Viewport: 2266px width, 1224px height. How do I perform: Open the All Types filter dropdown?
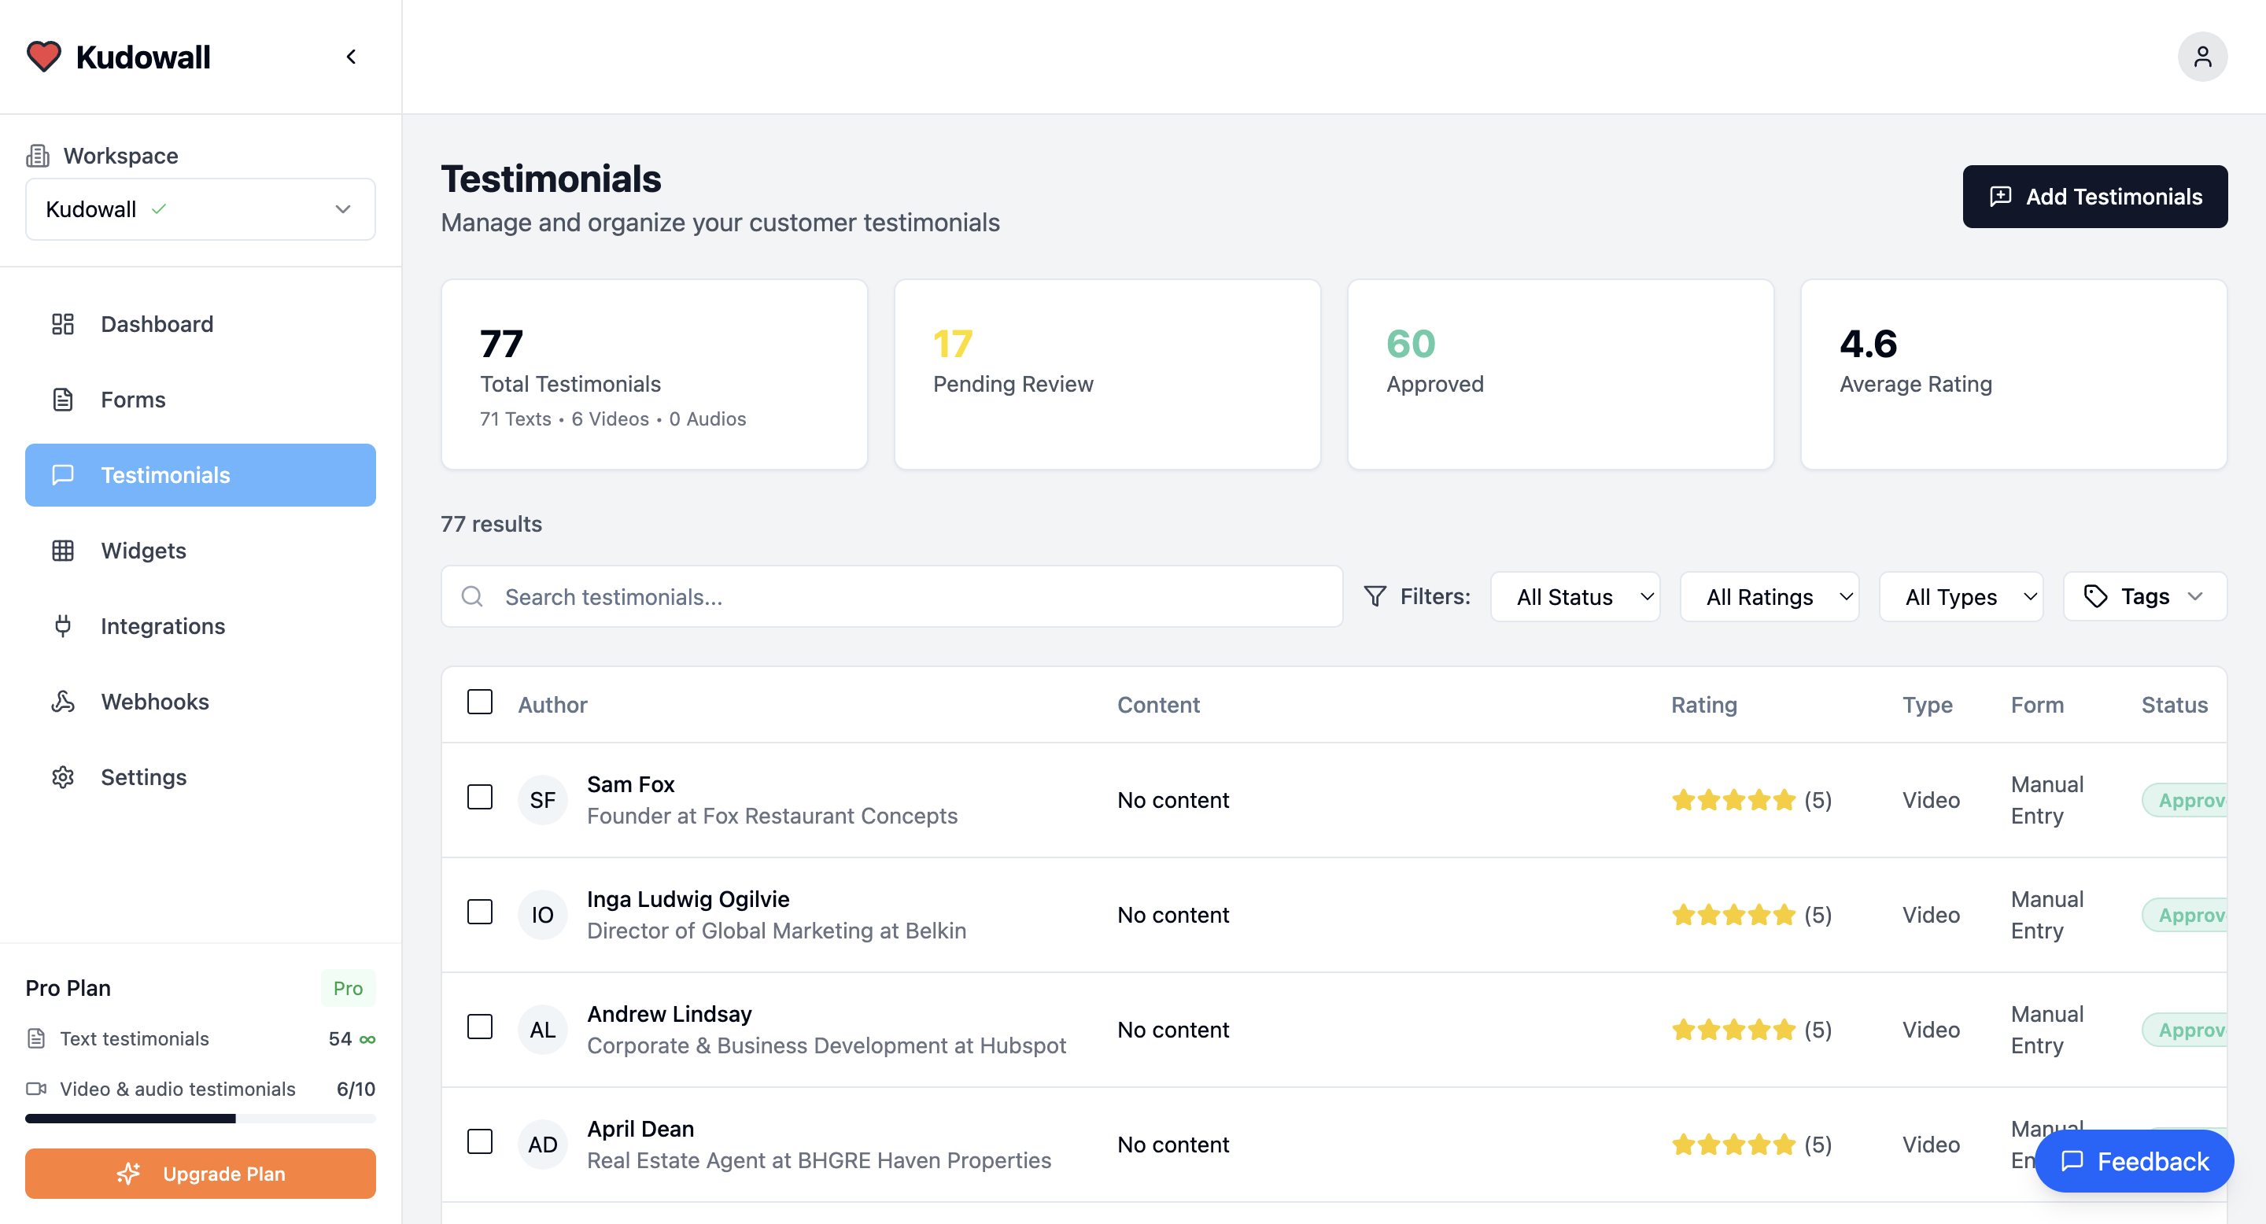pyautogui.click(x=1961, y=597)
